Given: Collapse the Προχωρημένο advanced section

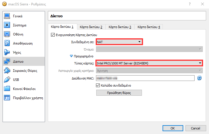Looking at the screenshot, I should click(71, 56).
